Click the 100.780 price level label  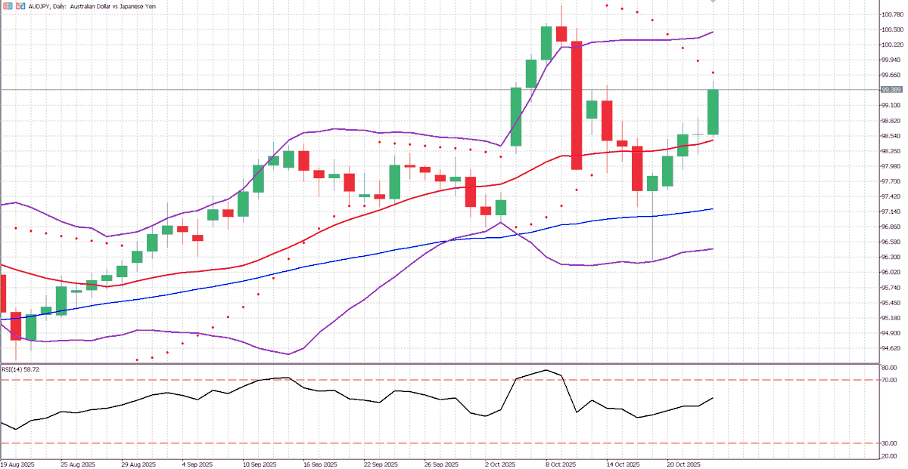(x=891, y=14)
